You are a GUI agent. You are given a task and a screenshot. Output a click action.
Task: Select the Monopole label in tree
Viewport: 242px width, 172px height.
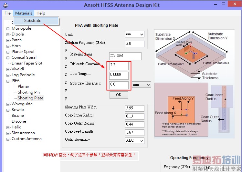(x=21, y=28)
